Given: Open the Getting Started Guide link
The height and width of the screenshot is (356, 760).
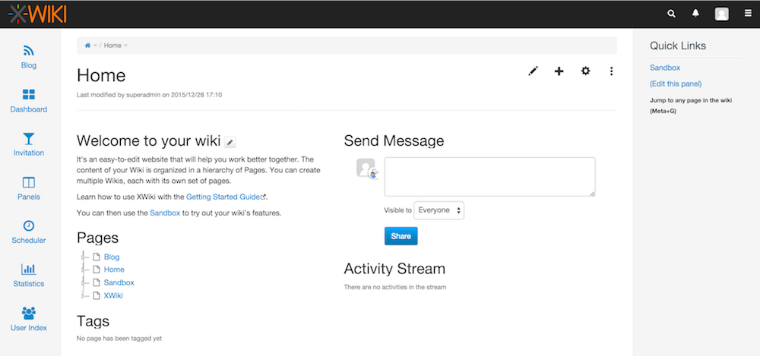Looking at the screenshot, I should tap(226, 197).
